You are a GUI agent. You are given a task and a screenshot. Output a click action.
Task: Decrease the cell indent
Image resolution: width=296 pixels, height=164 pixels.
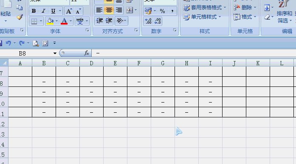(x=99, y=21)
